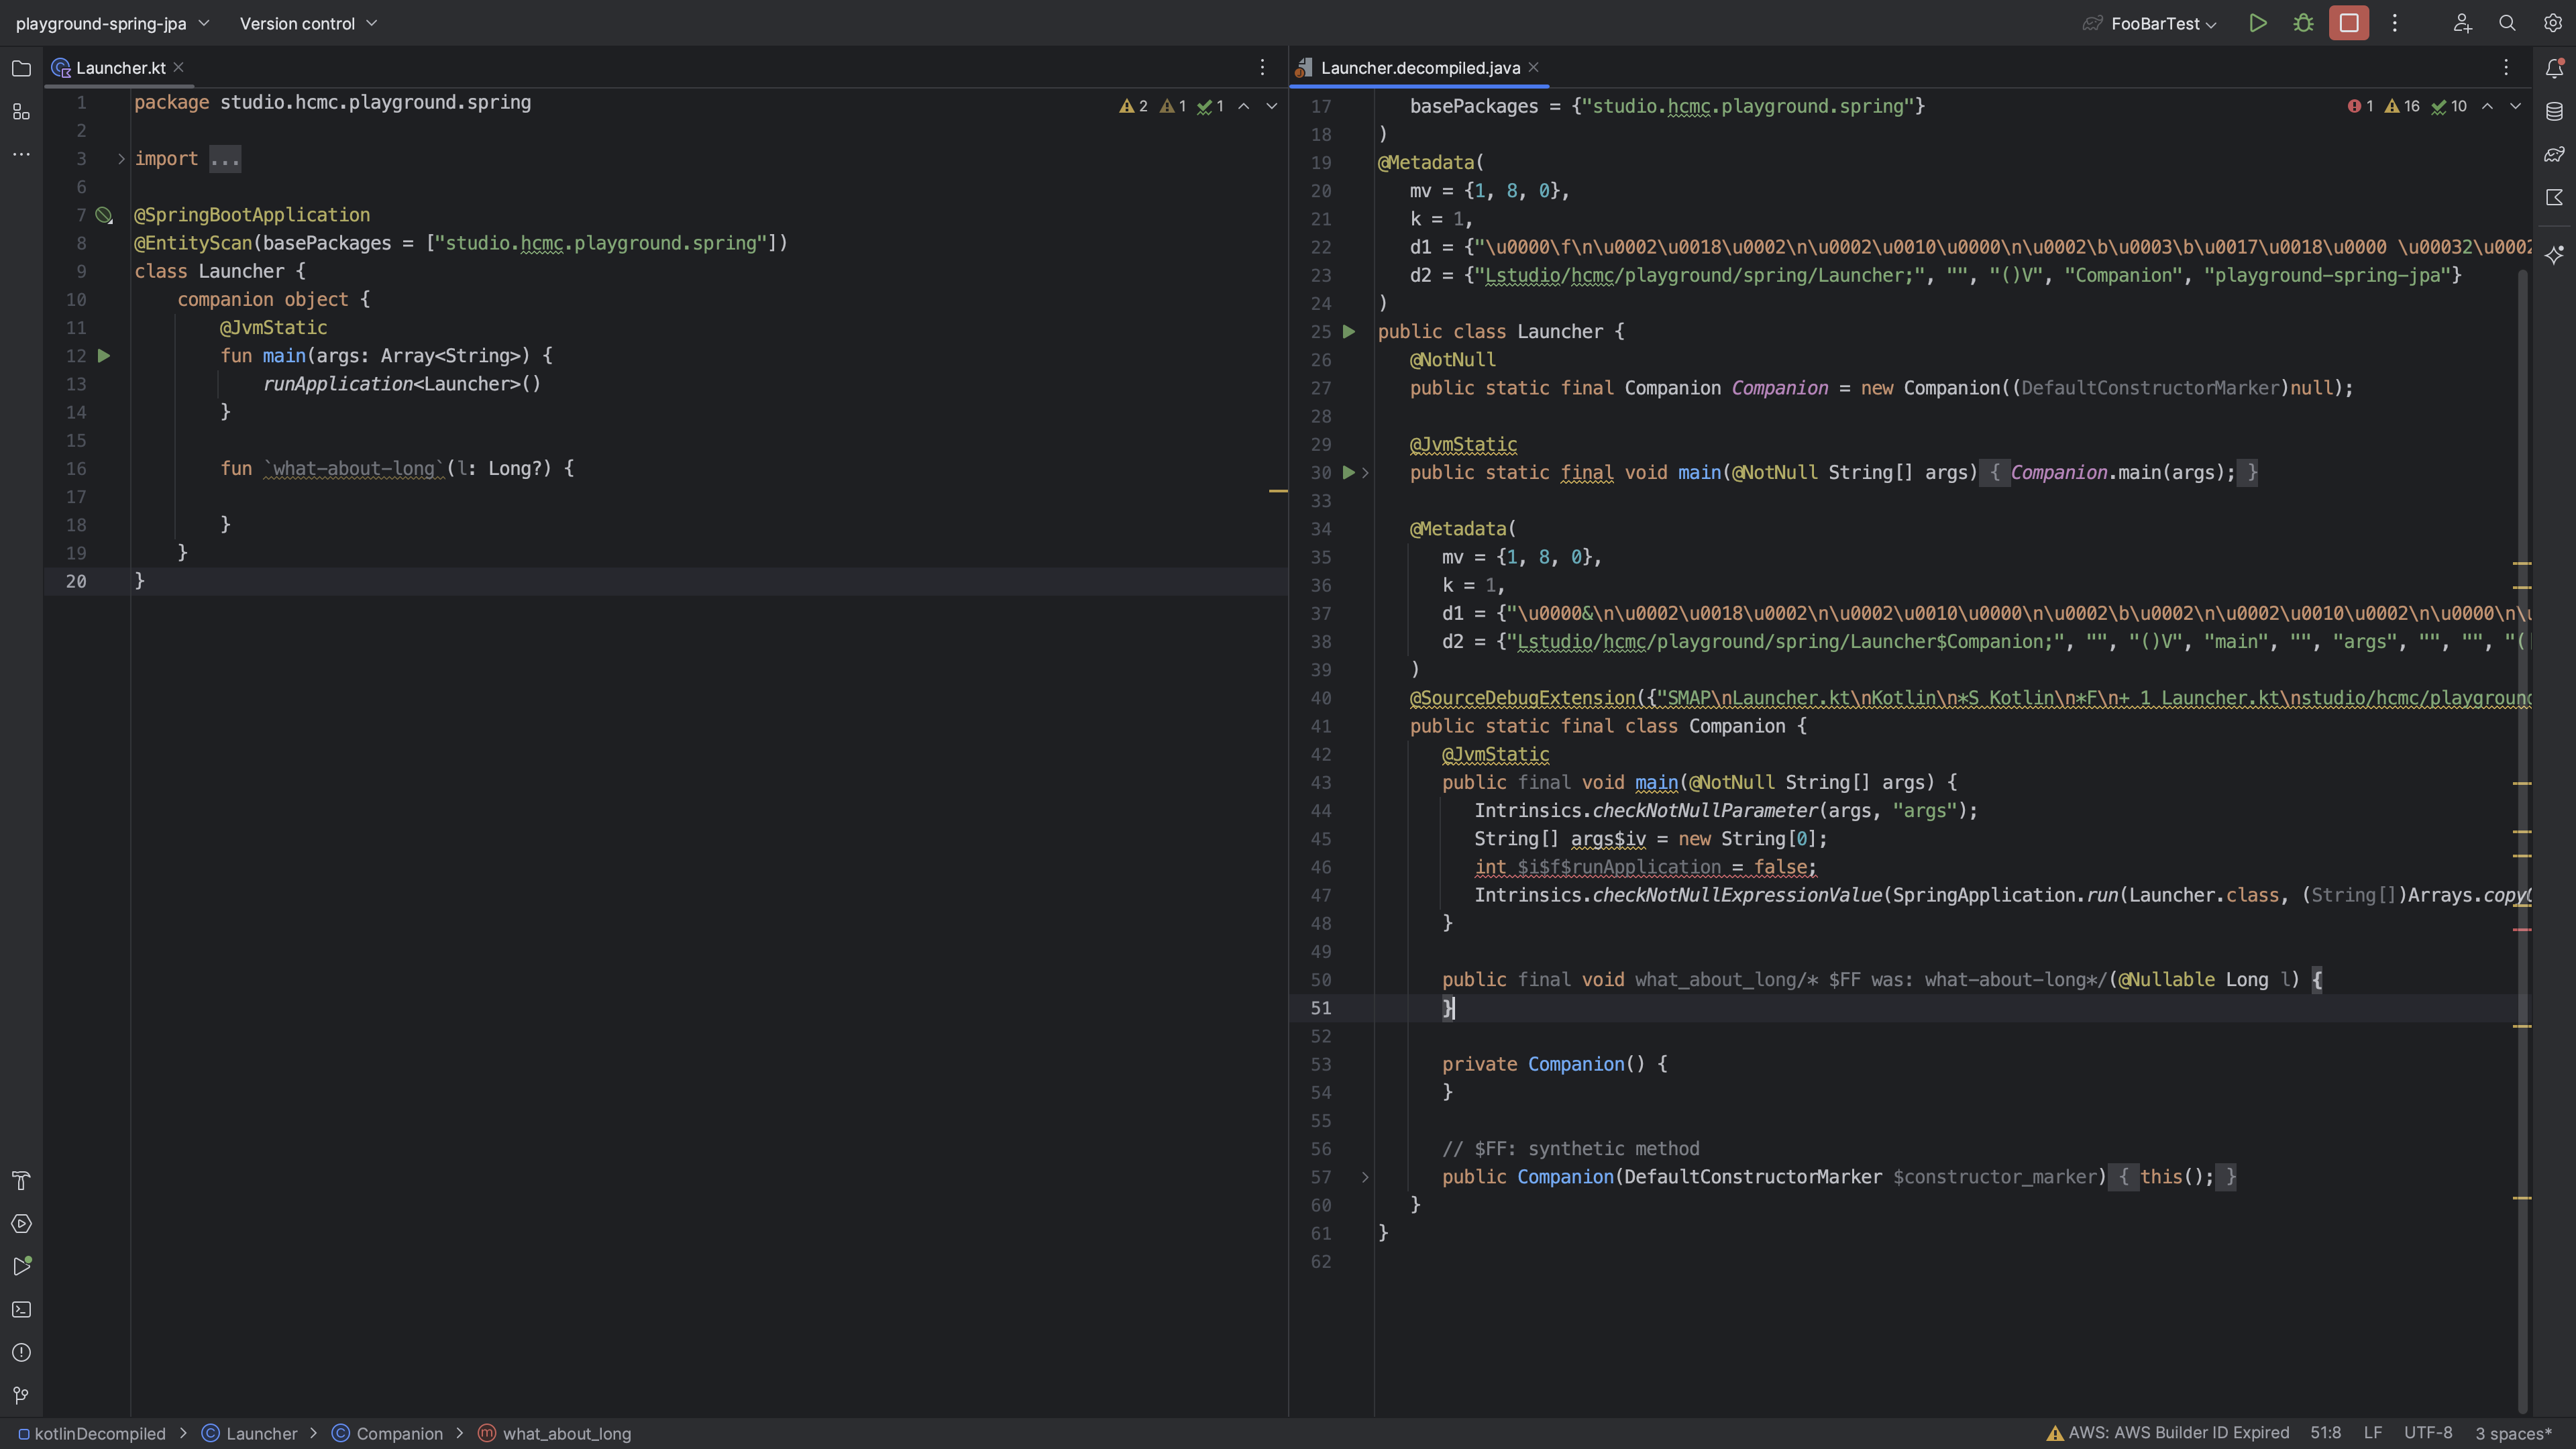Start a session with the Debug bug icon
This screenshot has width=2576, height=1449.
2303,23
